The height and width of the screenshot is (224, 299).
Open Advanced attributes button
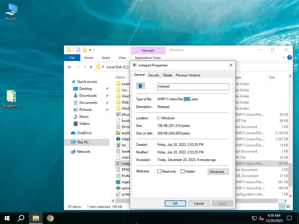click(x=218, y=171)
